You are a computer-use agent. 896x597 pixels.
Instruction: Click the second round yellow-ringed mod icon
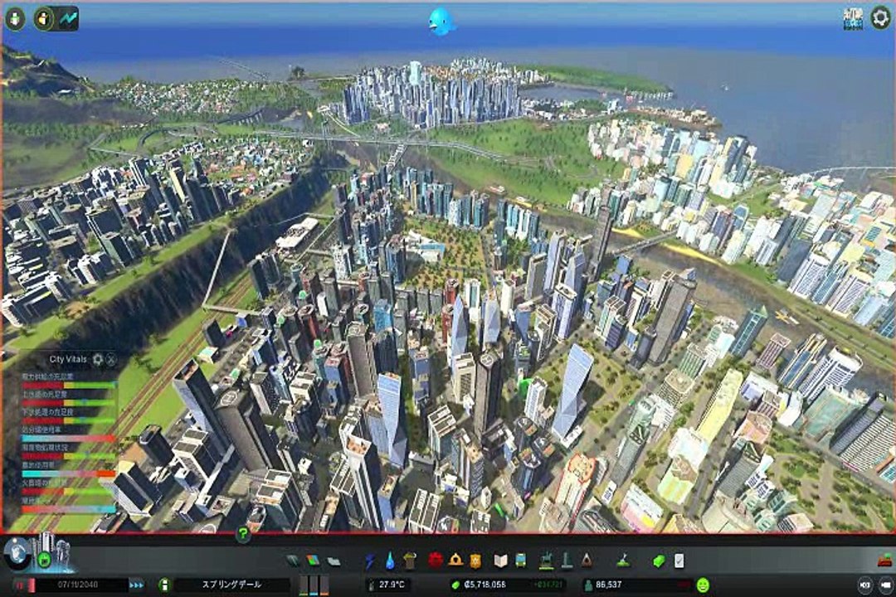pos(44,19)
